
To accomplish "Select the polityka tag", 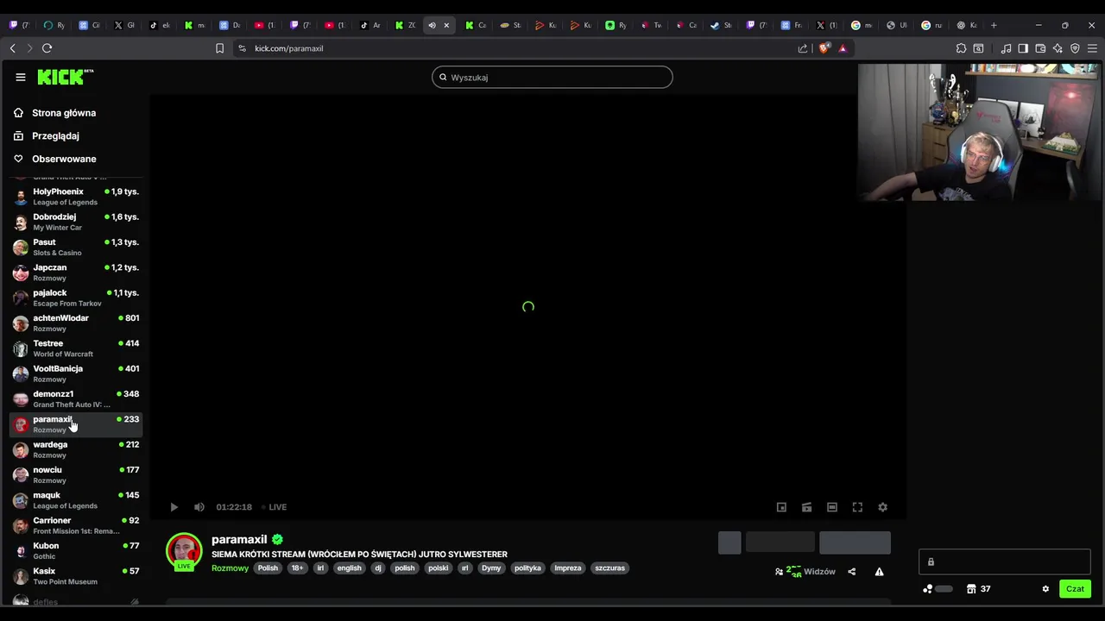I will [x=527, y=568].
